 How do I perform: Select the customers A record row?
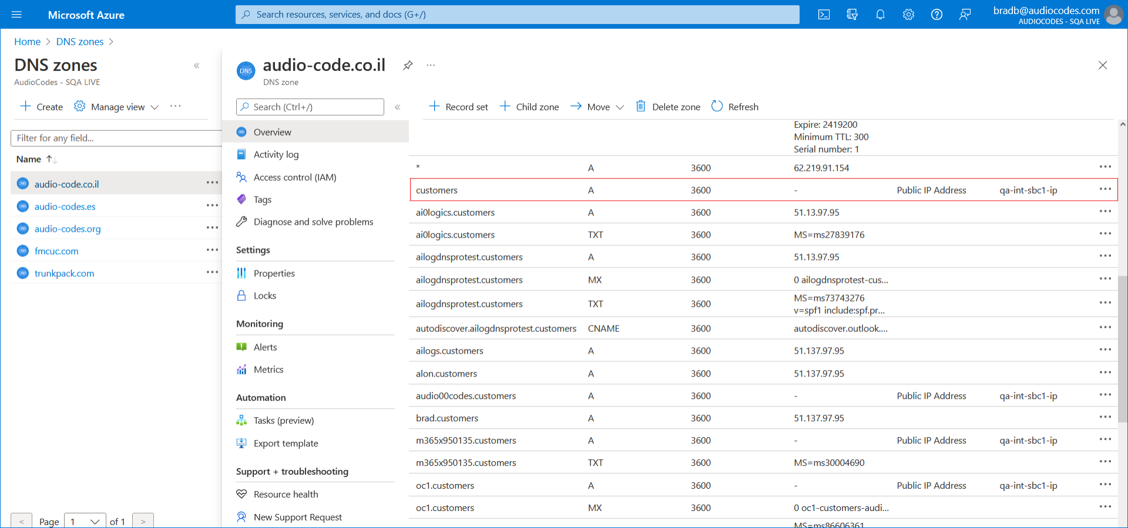coord(764,190)
